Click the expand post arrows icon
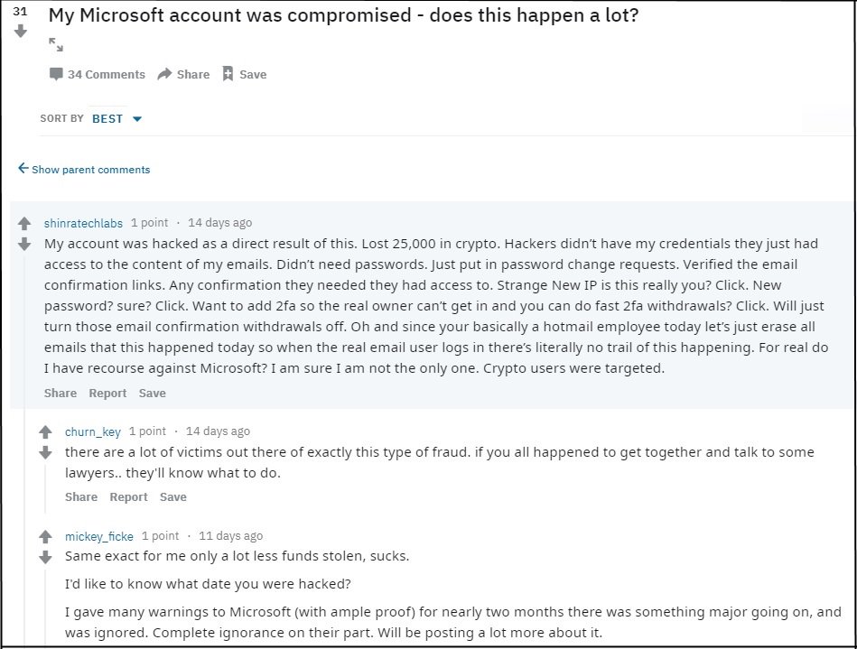This screenshot has height=649, width=857. point(56,44)
